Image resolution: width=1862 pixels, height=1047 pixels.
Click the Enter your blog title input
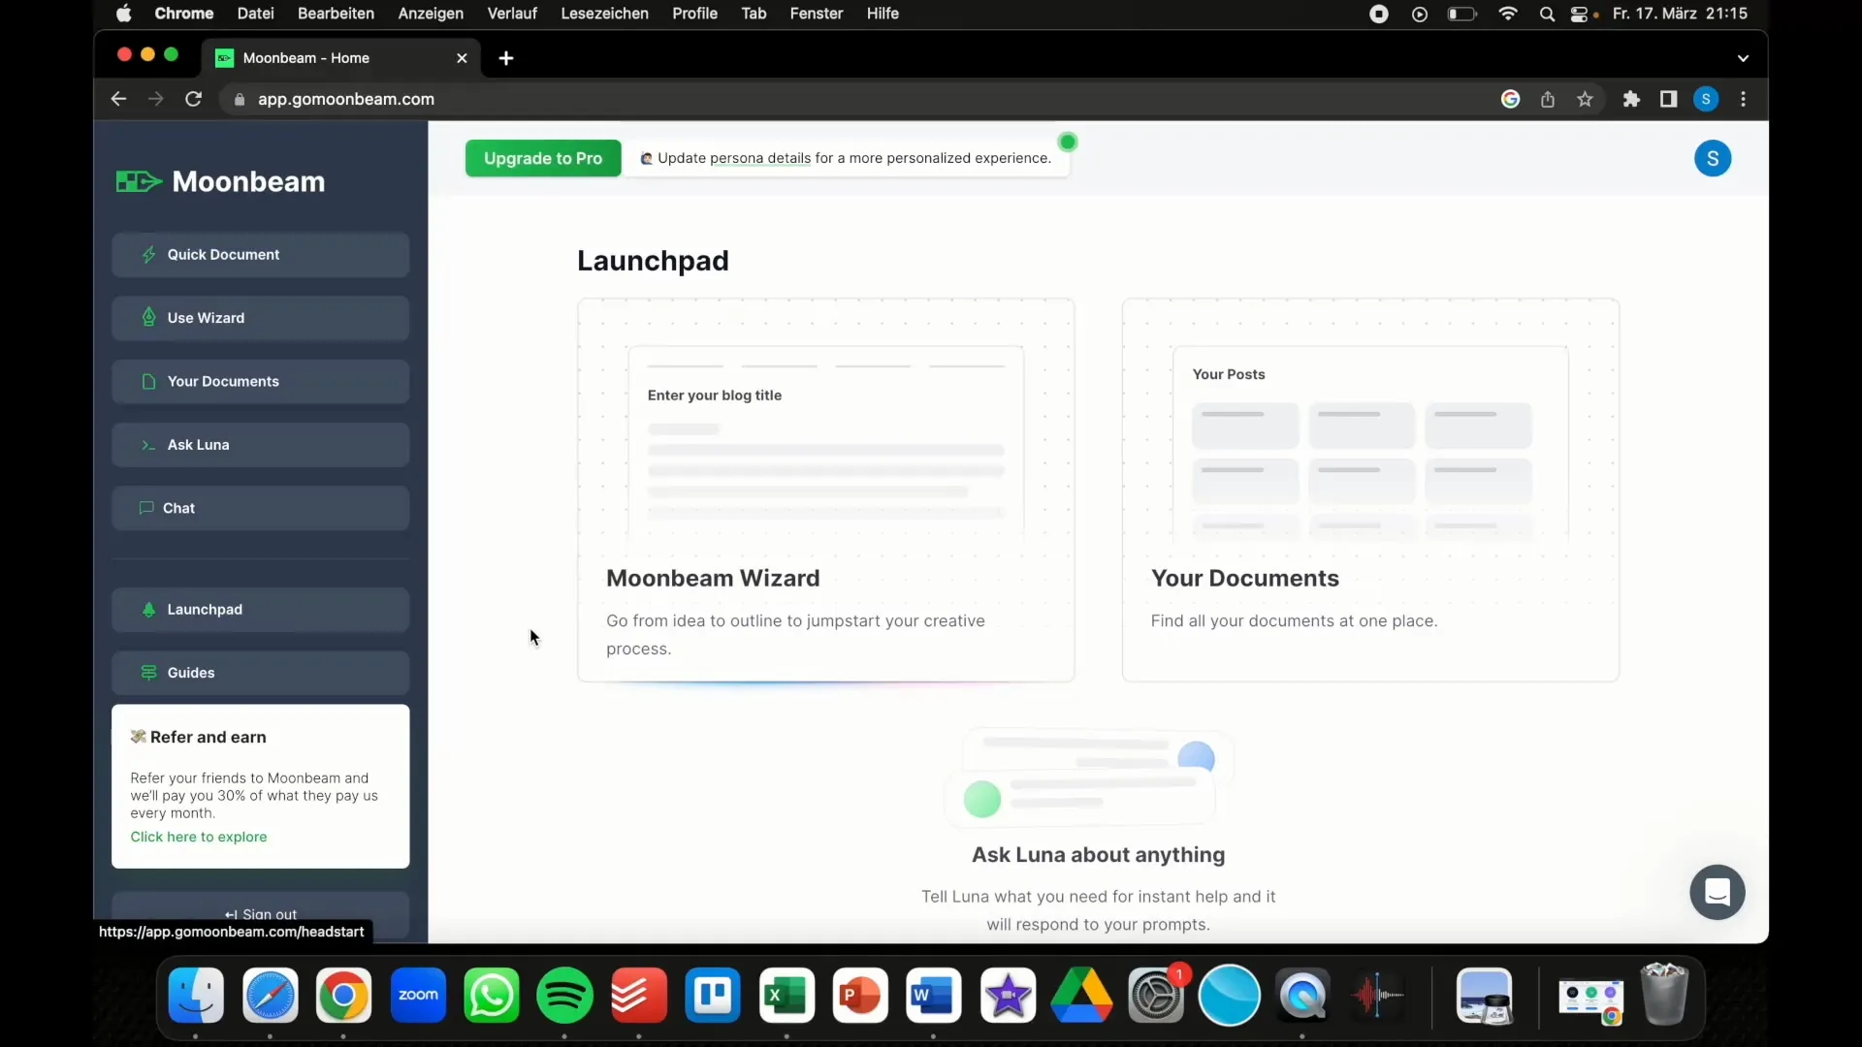click(714, 394)
